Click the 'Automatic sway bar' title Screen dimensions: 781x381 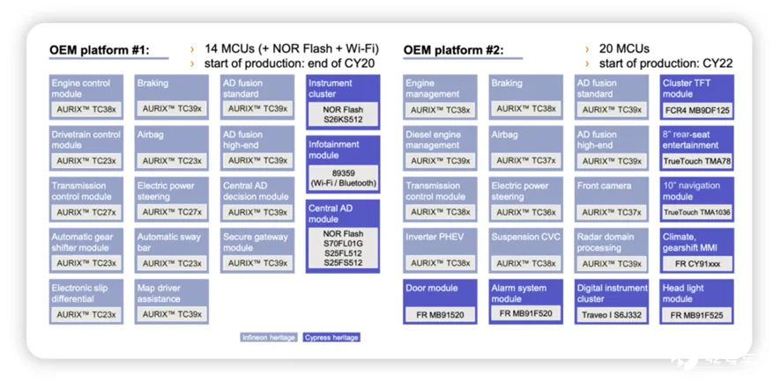(169, 242)
